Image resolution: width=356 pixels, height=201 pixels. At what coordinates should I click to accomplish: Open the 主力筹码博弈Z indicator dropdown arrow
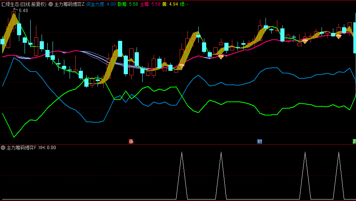51,4
